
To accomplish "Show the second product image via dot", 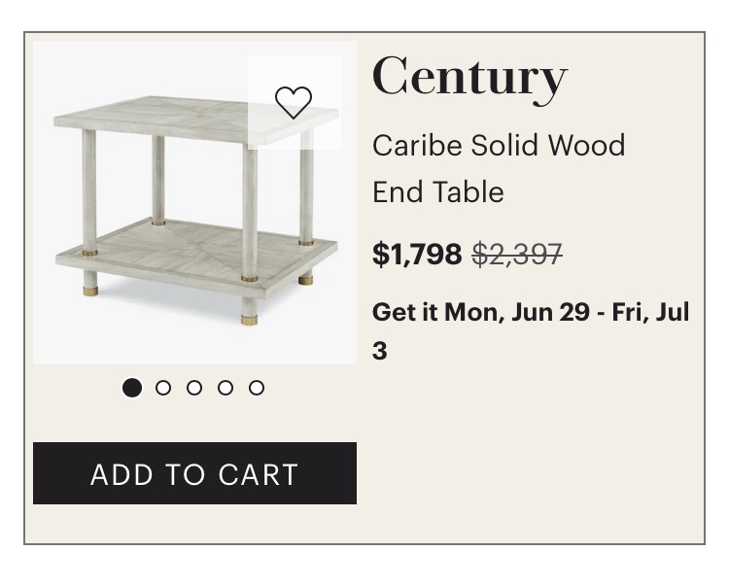I will coord(163,388).
